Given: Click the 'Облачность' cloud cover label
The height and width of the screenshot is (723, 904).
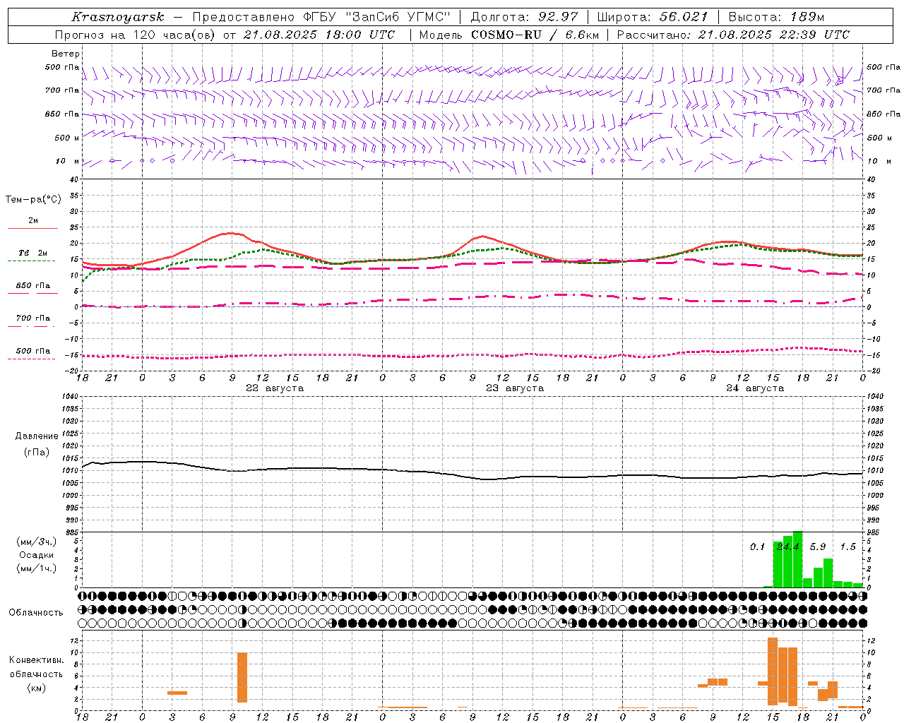Looking at the screenshot, I should click(36, 613).
